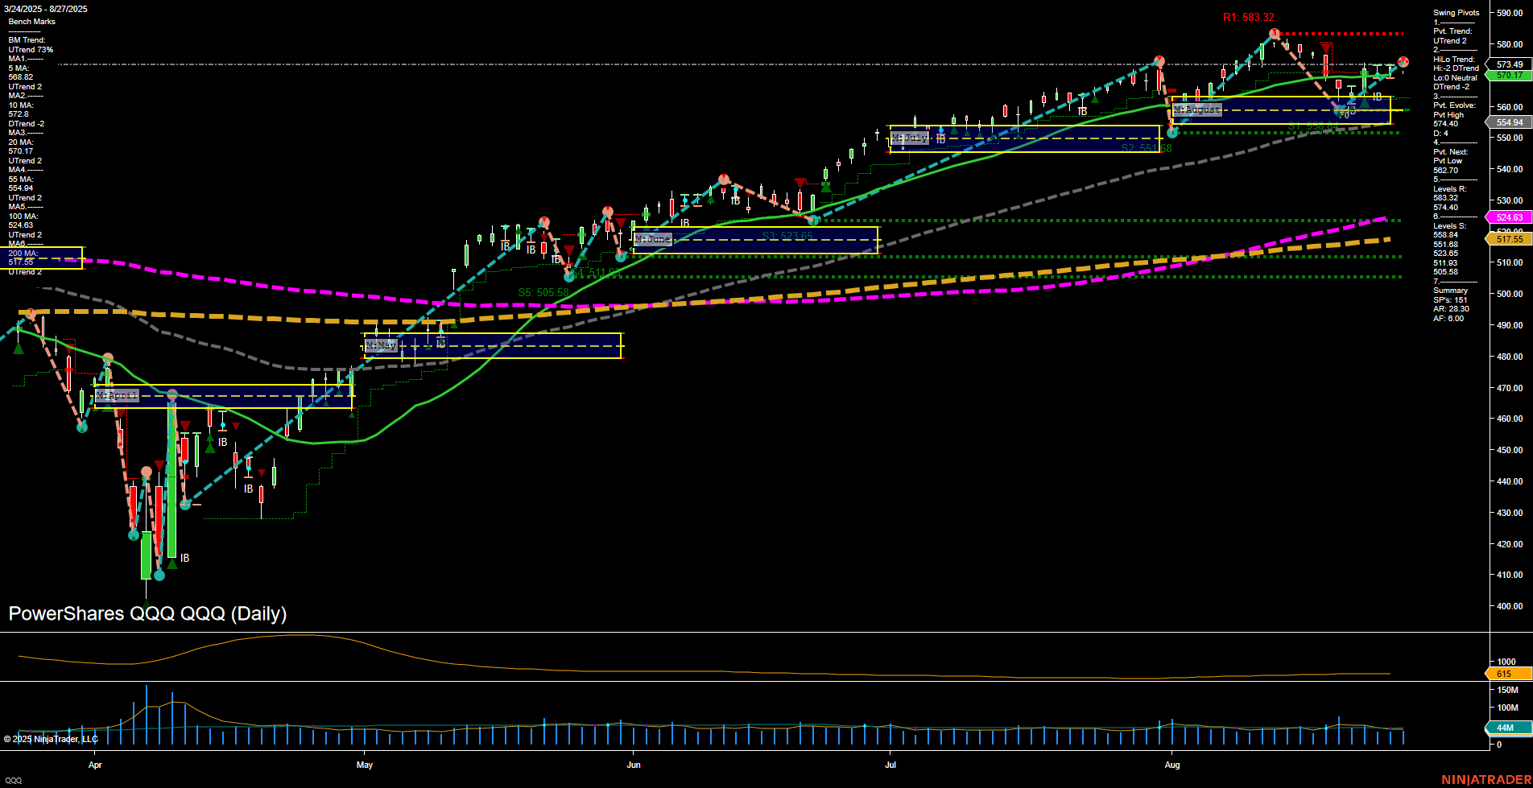
Task: Click the S3: 523.65 support label
Action: click(x=787, y=236)
